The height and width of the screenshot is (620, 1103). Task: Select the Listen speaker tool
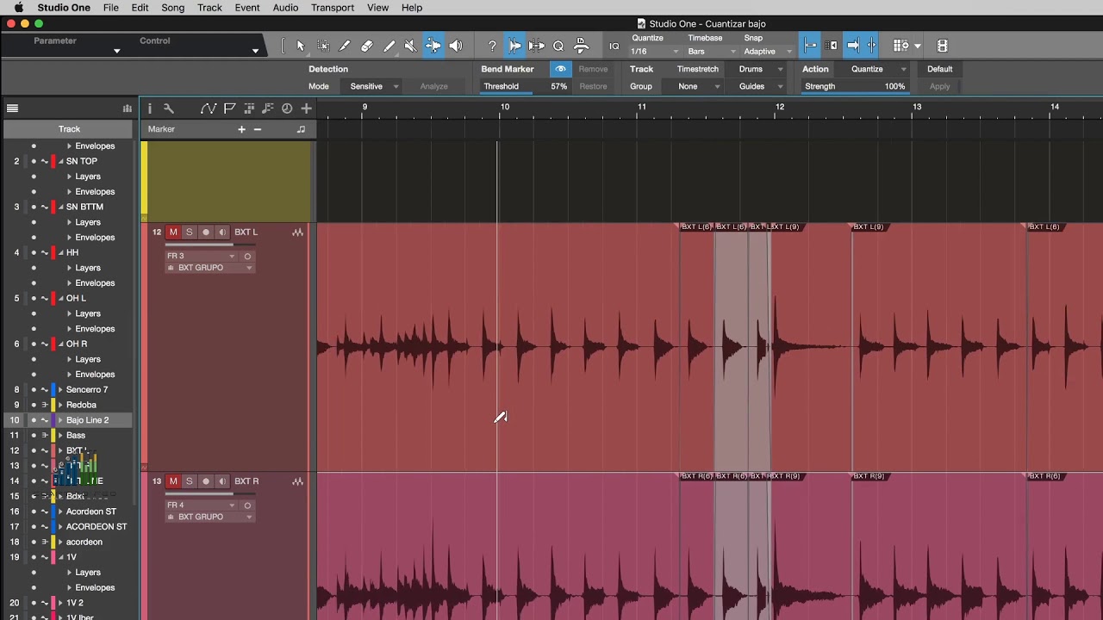456,46
